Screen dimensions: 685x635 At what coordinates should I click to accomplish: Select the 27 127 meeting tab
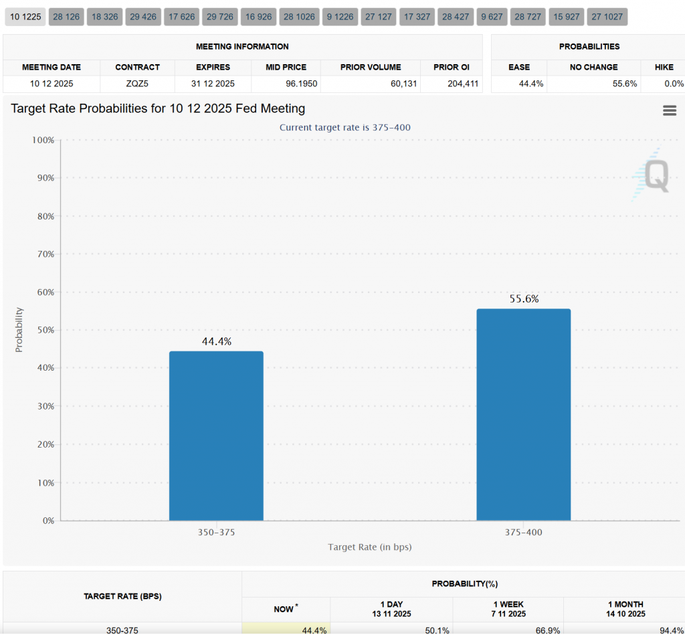pyautogui.click(x=379, y=17)
